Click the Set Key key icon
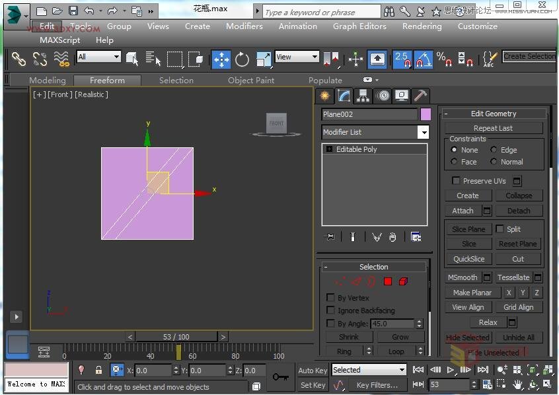Screen dimensions: 559x395 (281, 377)
